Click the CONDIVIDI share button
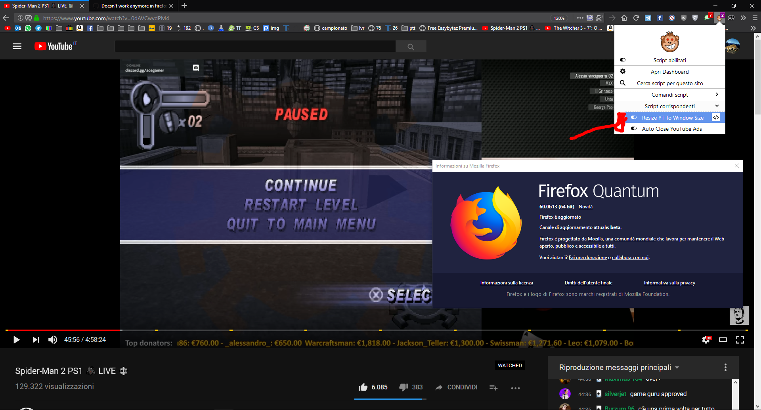The width and height of the screenshot is (761, 410). pyautogui.click(x=457, y=387)
